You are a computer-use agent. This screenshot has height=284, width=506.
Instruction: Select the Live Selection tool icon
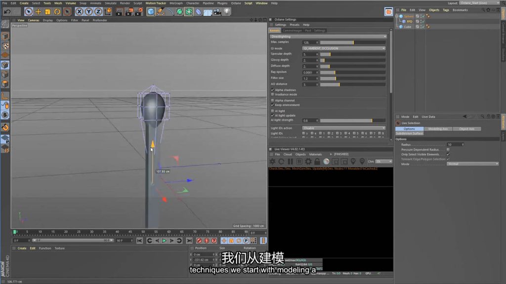point(28,12)
